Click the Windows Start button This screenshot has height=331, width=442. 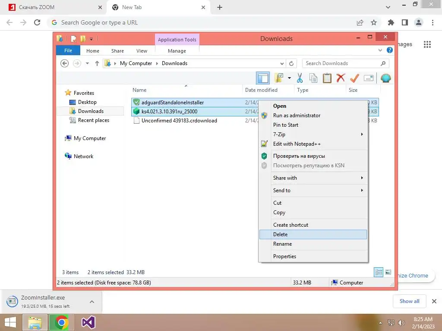[10, 322]
